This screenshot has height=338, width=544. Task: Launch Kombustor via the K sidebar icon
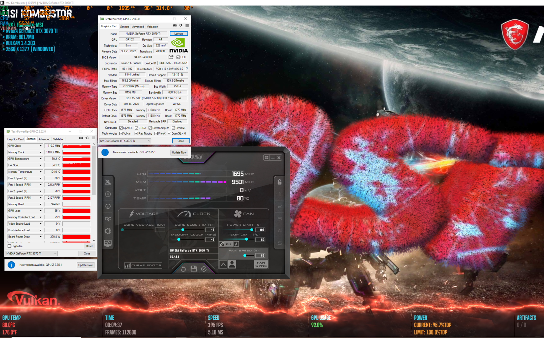coord(108,194)
